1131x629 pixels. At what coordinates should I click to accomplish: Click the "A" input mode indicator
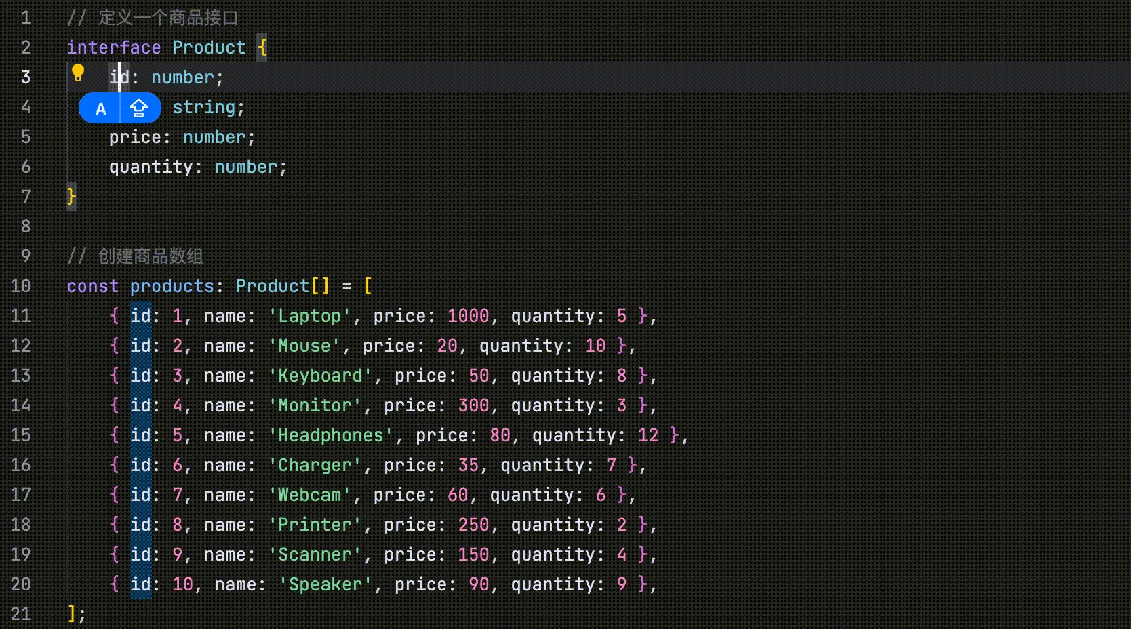pos(100,108)
